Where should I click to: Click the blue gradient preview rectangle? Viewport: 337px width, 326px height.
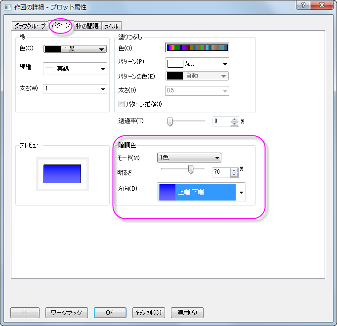(x=62, y=174)
